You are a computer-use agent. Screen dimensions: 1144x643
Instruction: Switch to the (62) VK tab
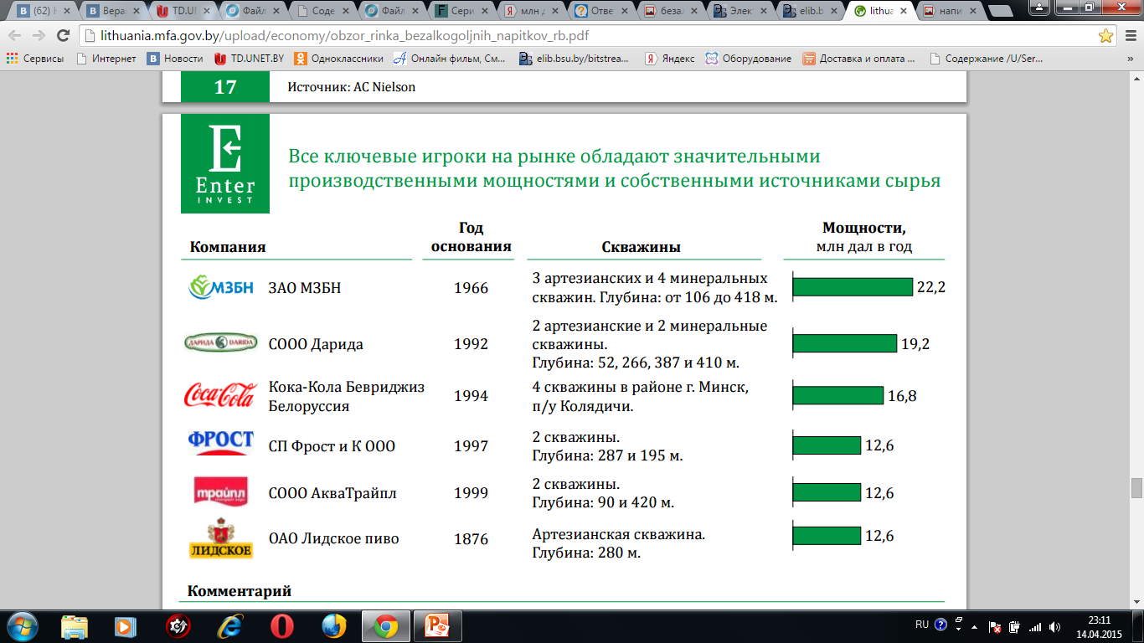click(41, 12)
